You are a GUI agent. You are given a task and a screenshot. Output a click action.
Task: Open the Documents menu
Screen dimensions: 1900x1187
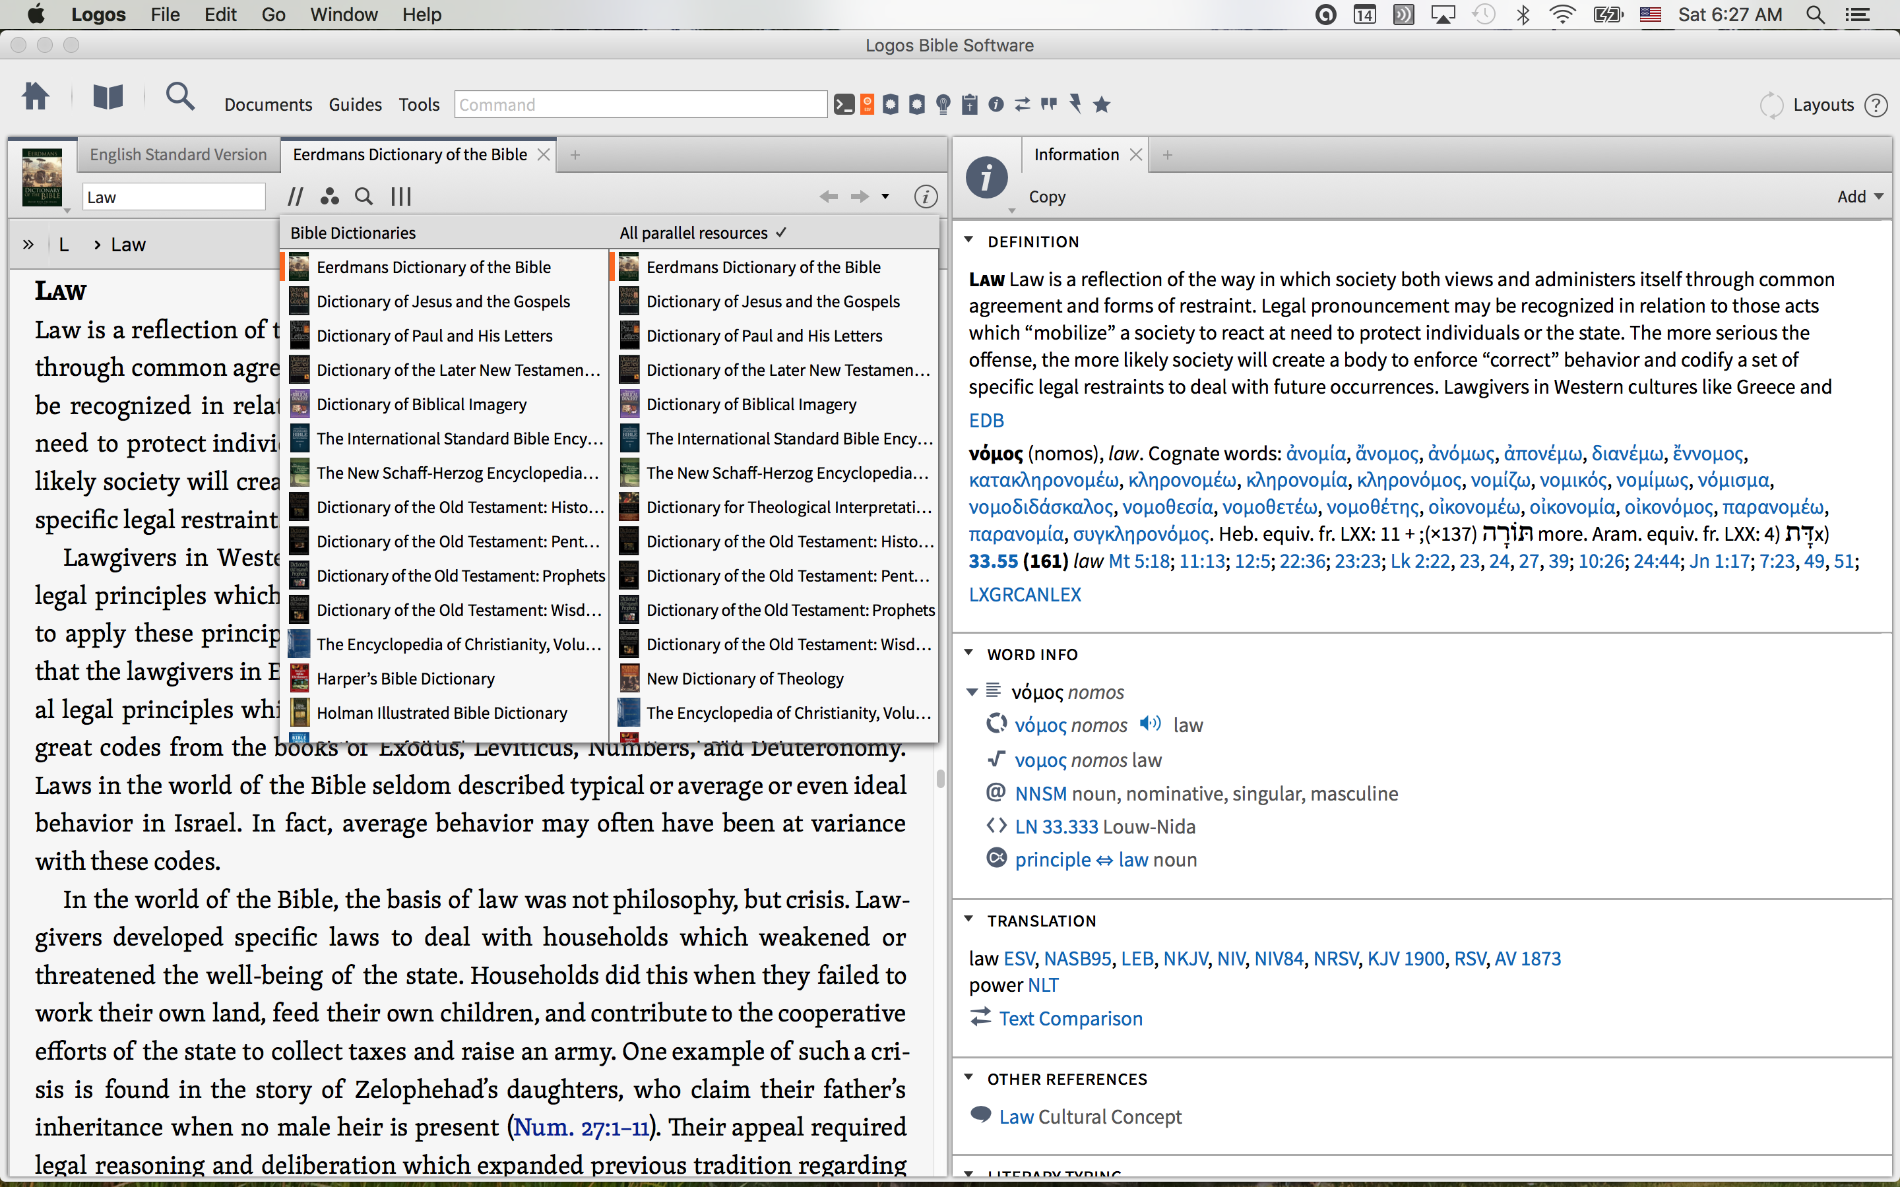coord(268,104)
